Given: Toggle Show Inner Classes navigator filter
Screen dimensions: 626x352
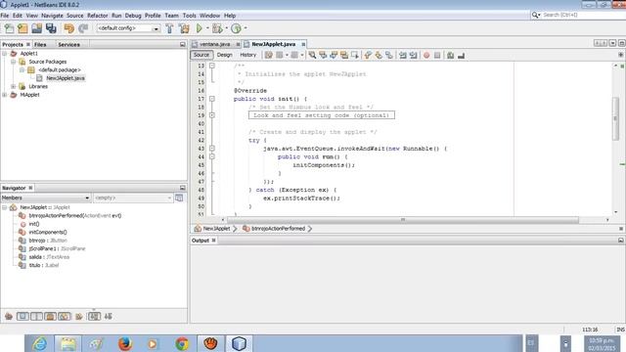Looking at the screenshot, I should pyautogui.click(x=65, y=317).
